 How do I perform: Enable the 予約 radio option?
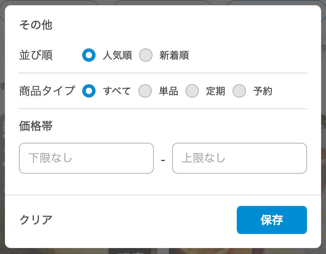(239, 91)
